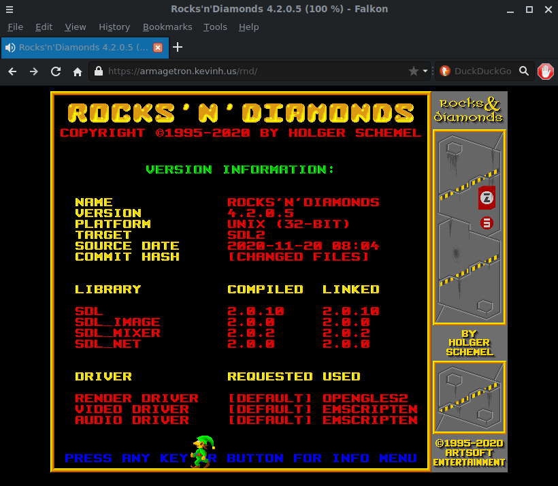Go forward to next page

click(34, 71)
